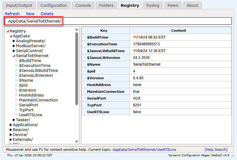Click the Delete link
The height and width of the screenshot is (160, 237).
(x=47, y=14)
